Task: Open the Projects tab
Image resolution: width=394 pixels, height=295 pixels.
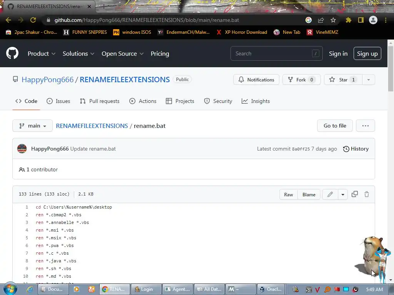Action: [x=180, y=101]
